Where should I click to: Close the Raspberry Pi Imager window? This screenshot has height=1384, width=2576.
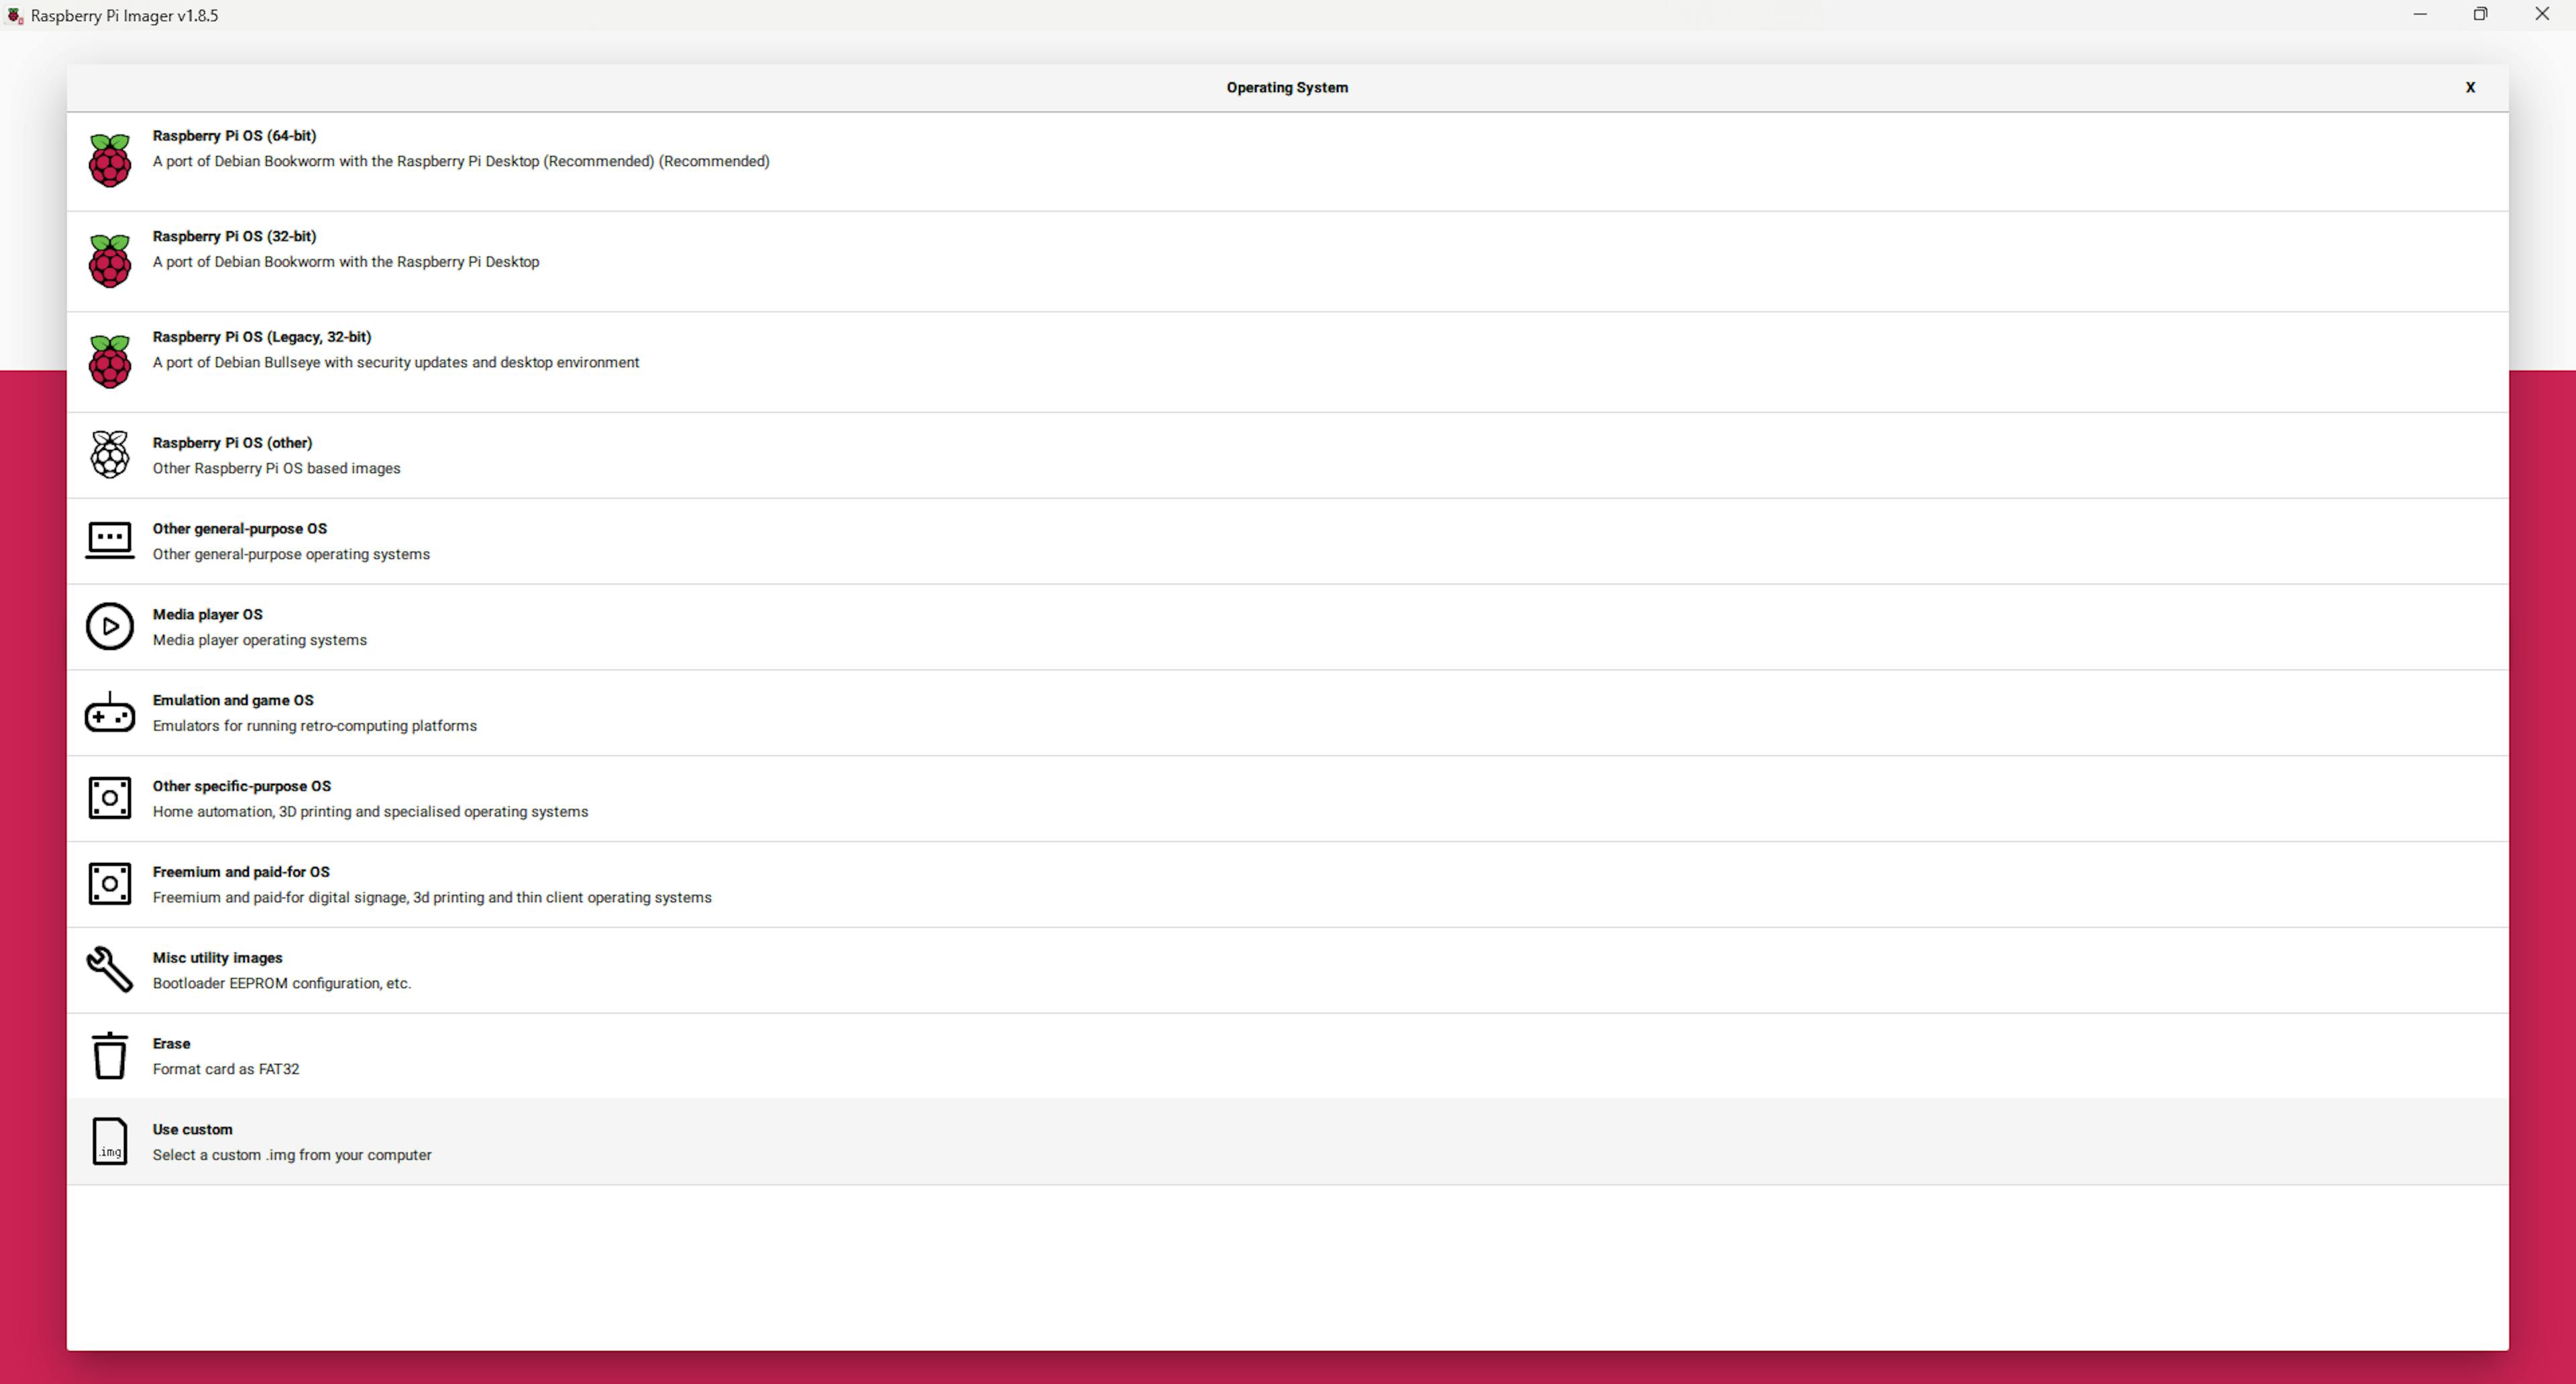click(x=2542, y=15)
